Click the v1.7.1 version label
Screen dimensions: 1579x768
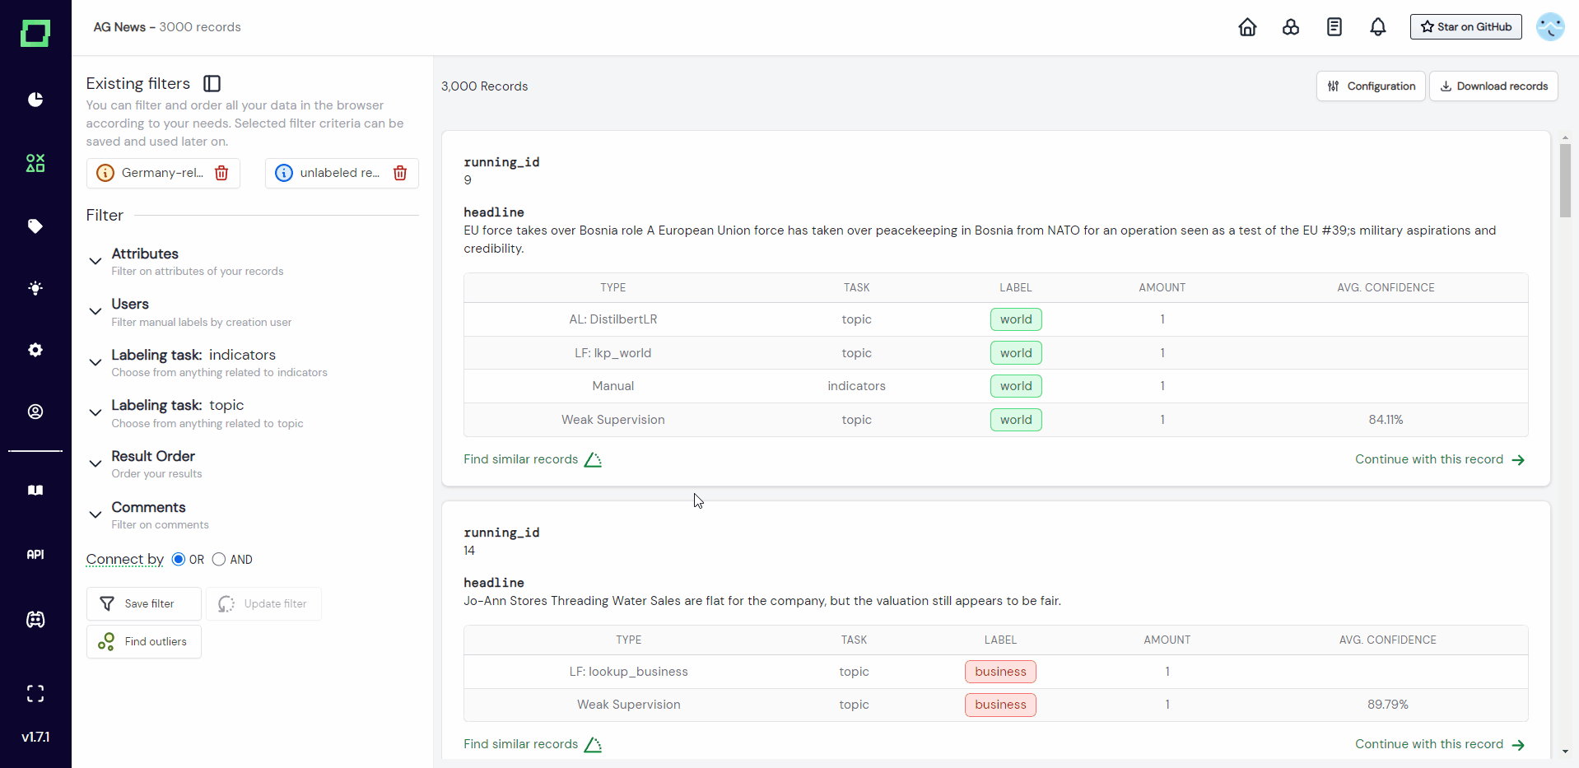click(x=35, y=738)
